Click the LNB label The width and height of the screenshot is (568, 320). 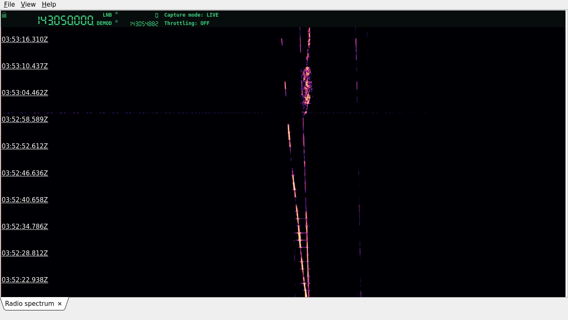tap(107, 15)
